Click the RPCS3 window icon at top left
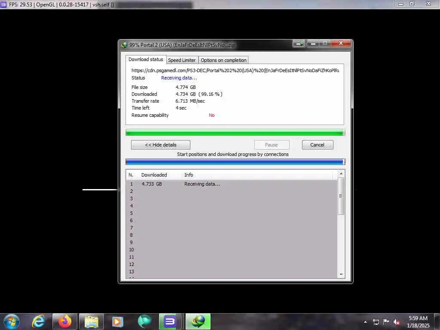The height and width of the screenshot is (330, 440). 3,4
